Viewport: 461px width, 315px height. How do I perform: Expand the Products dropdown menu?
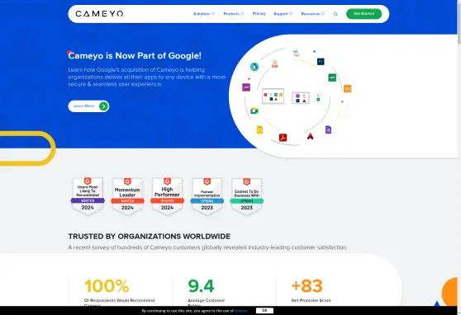234,14
